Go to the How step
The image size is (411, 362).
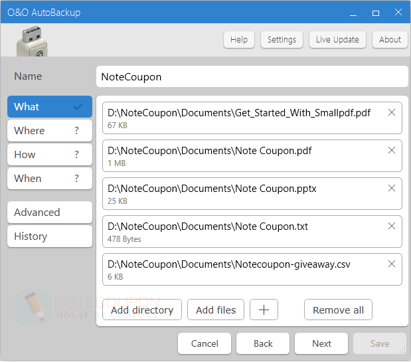click(x=50, y=154)
